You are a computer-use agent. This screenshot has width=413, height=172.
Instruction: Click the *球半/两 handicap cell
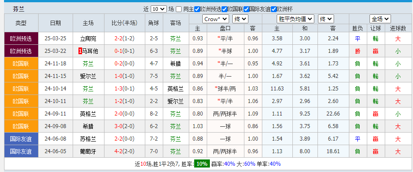[225, 89]
